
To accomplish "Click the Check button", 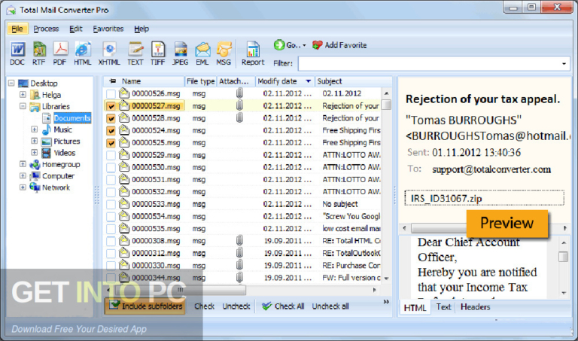I will point(204,306).
